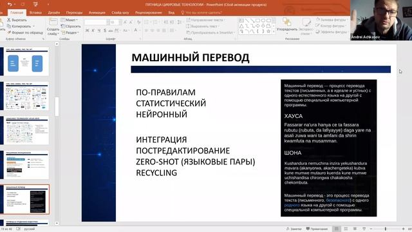Select the triangle shape in shapes gallery

[241, 26]
